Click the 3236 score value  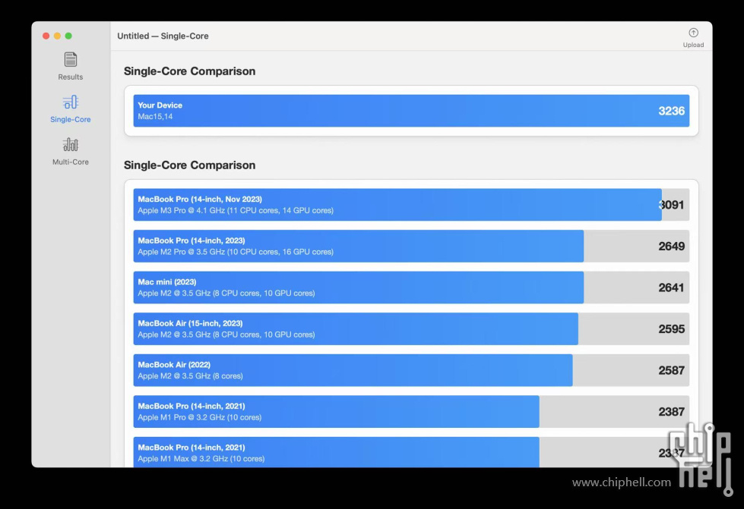pyautogui.click(x=671, y=111)
